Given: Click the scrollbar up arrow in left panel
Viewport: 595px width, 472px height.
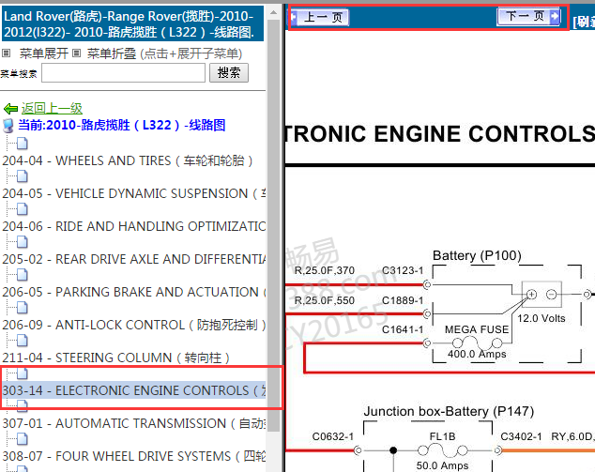Looking at the screenshot, I should [x=273, y=12].
